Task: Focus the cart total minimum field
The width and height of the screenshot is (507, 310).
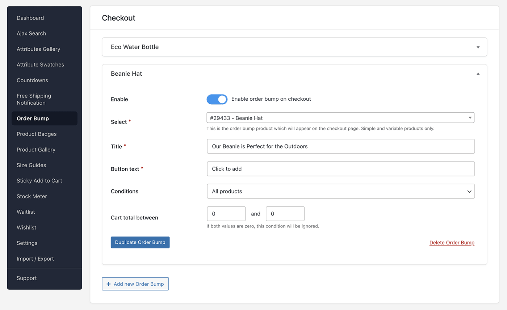Action: (x=226, y=214)
